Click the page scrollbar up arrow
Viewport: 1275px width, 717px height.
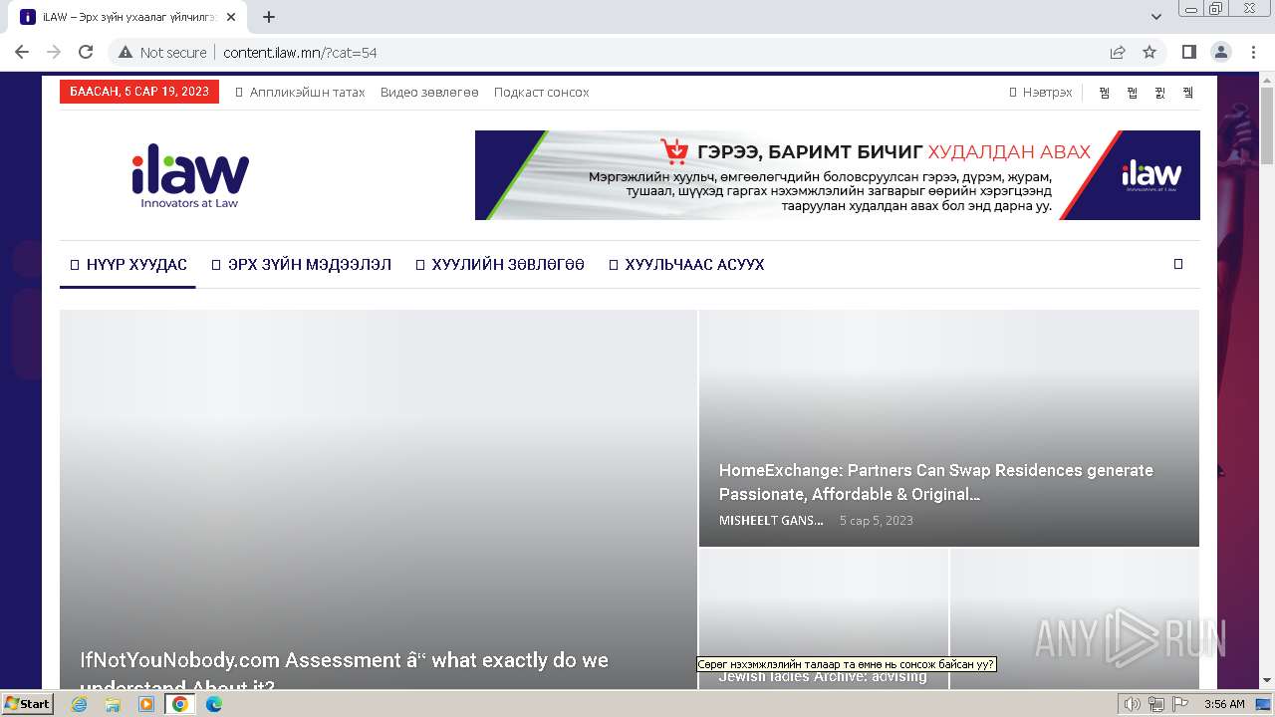coord(1267,81)
